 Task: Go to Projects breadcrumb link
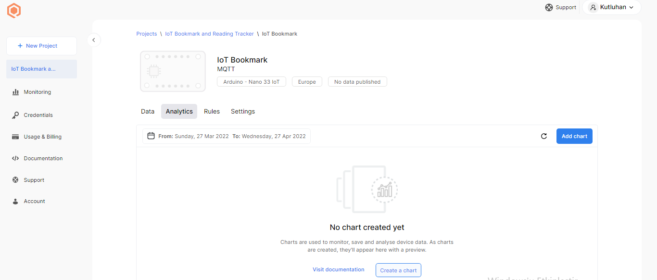(146, 34)
